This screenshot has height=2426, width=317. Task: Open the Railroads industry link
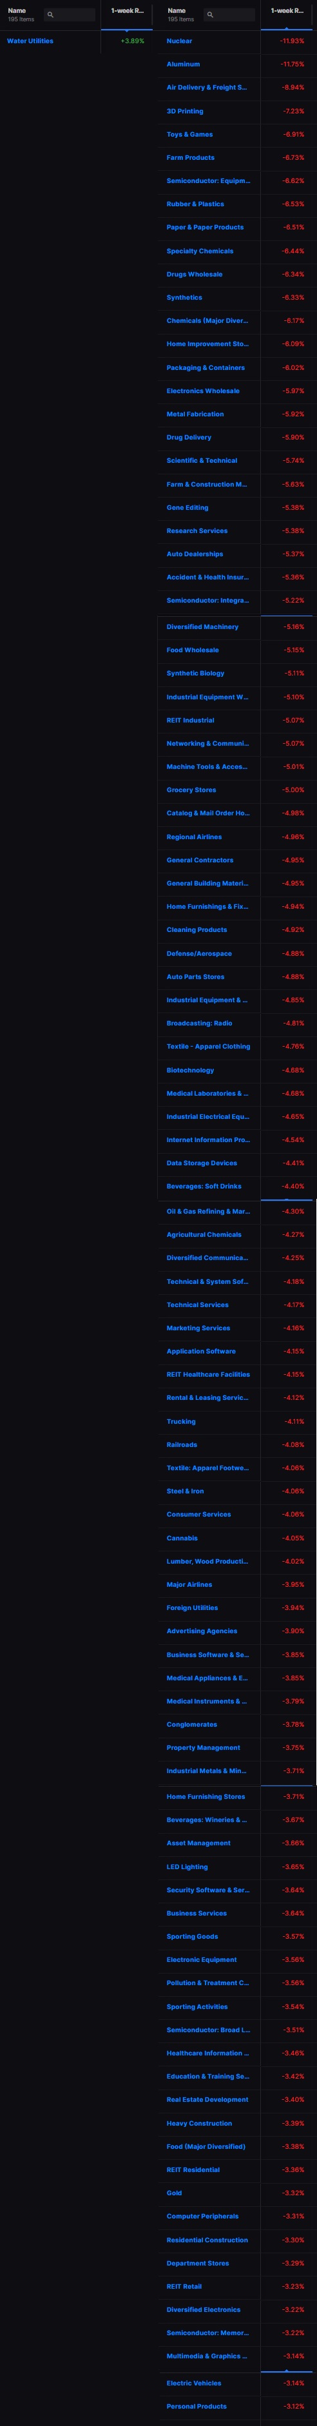tap(182, 1444)
